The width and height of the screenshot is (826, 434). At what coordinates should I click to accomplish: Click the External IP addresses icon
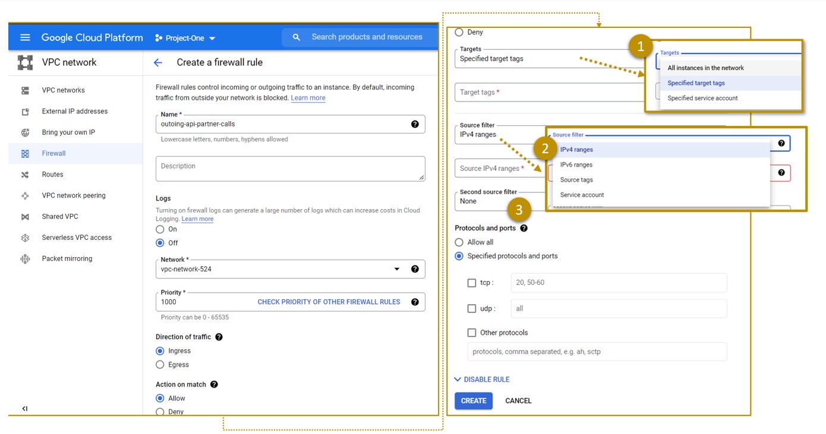tap(25, 112)
